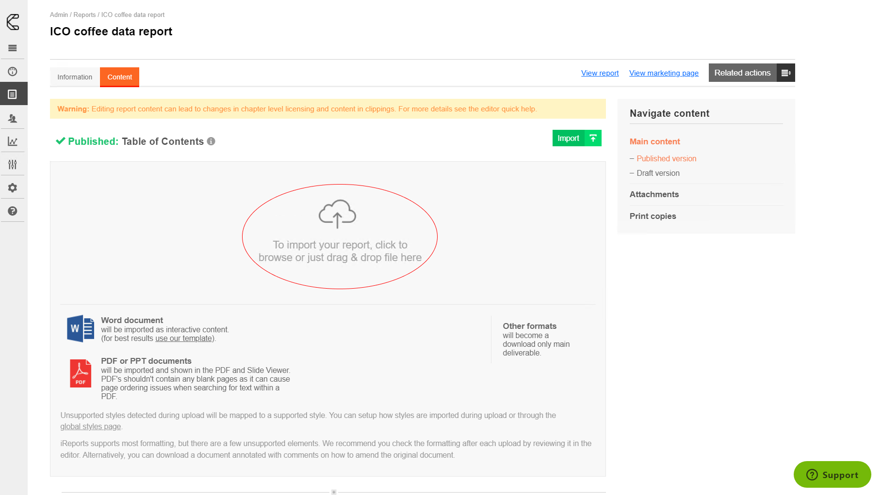882x495 pixels.
Task: Open the Support chat button
Action: click(832, 475)
